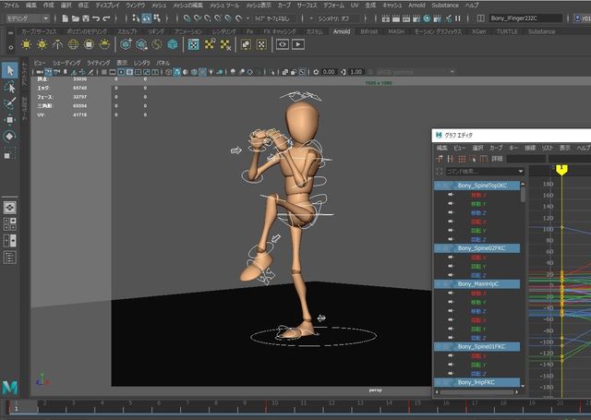Collapse the Bony_Spine02FKC node in Graph Editor

445,248
